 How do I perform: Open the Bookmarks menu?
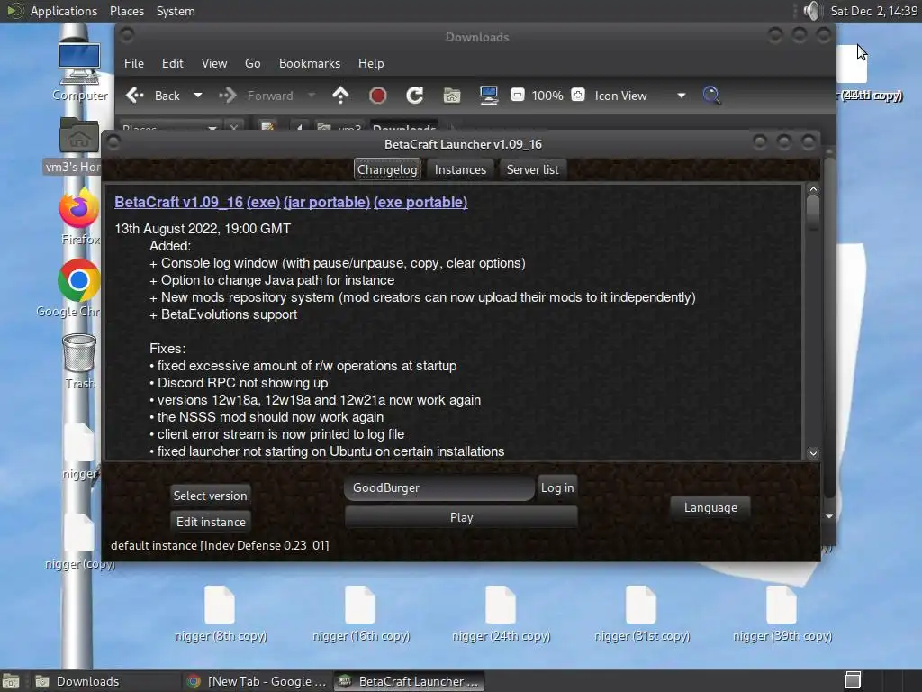[310, 63]
